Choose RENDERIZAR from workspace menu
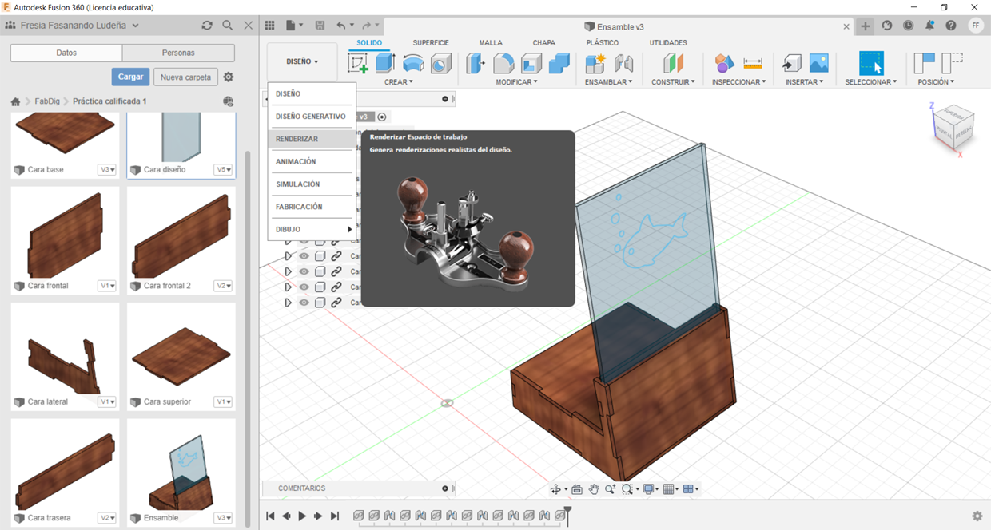The width and height of the screenshot is (991, 530). [311, 139]
